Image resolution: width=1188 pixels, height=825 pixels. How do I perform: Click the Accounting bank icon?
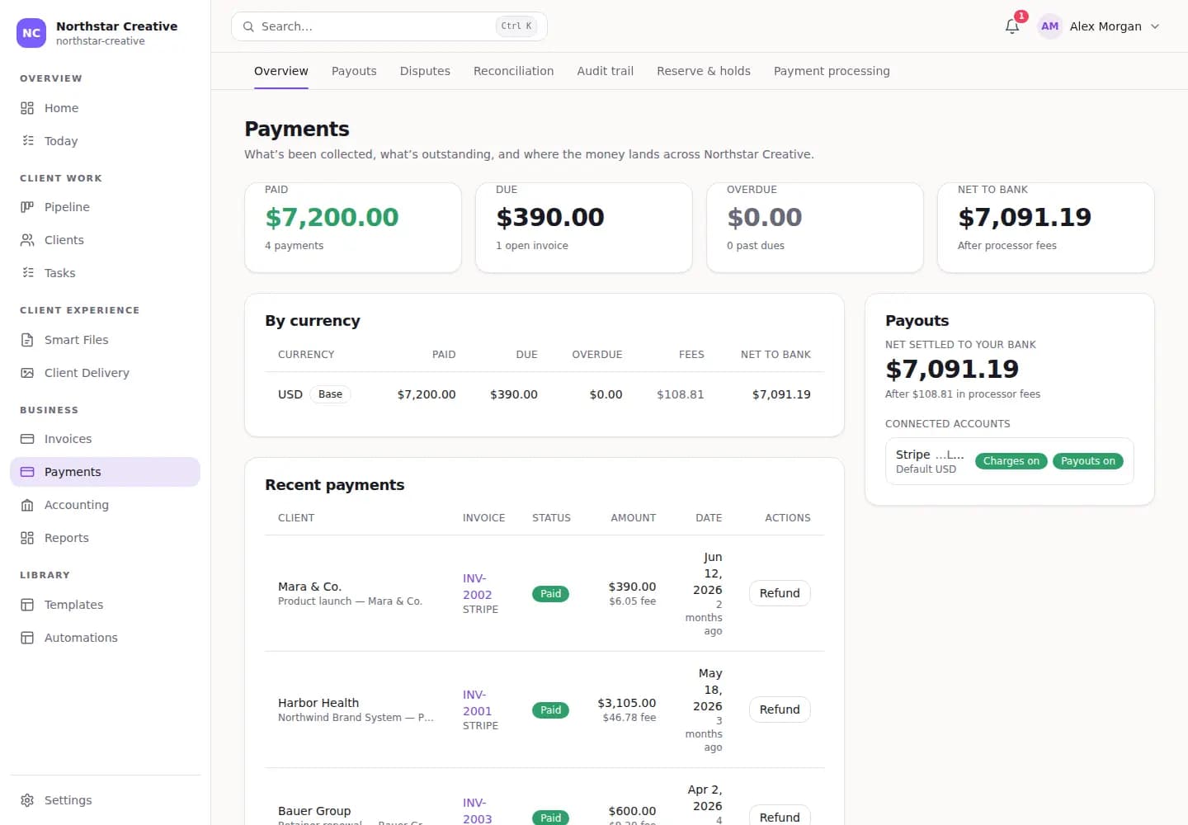(x=27, y=505)
